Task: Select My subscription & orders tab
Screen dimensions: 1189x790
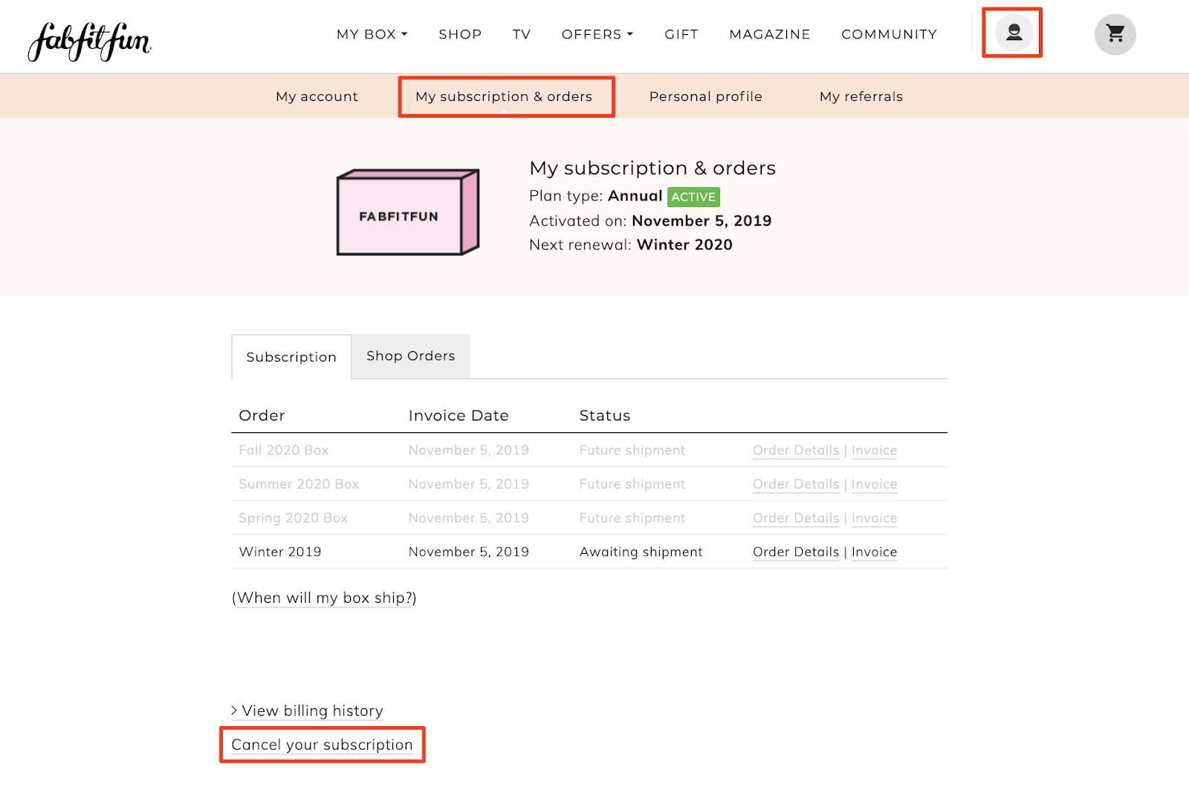Action: point(504,97)
